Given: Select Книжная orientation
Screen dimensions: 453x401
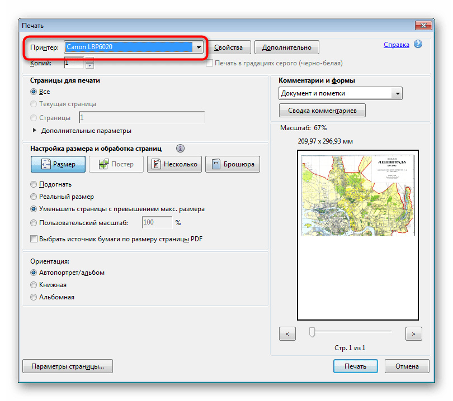Looking at the screenshot, I should click(x=34, y=285).
